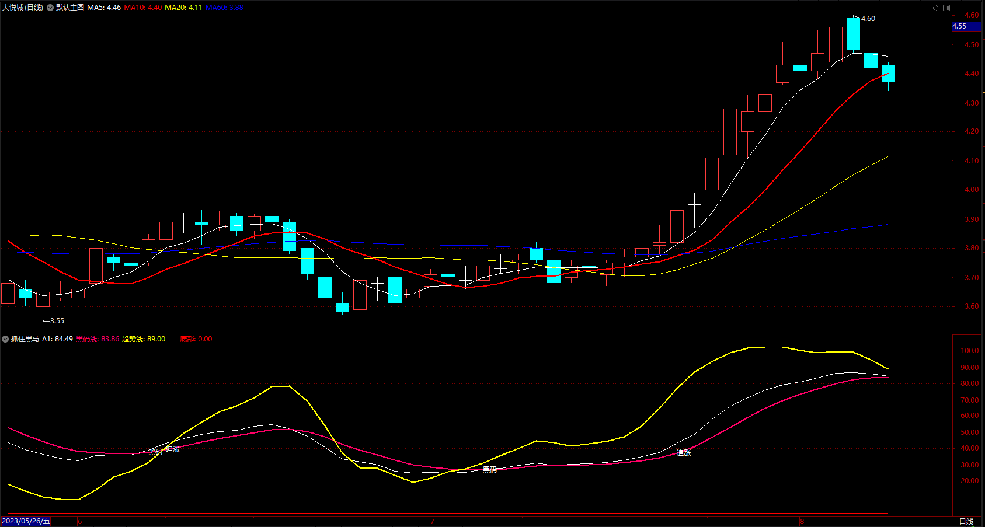The width and height of the screenshot is (985, 527).
Task: Click the MA60: 3.88 indicator value
Action: click(224, 8)
